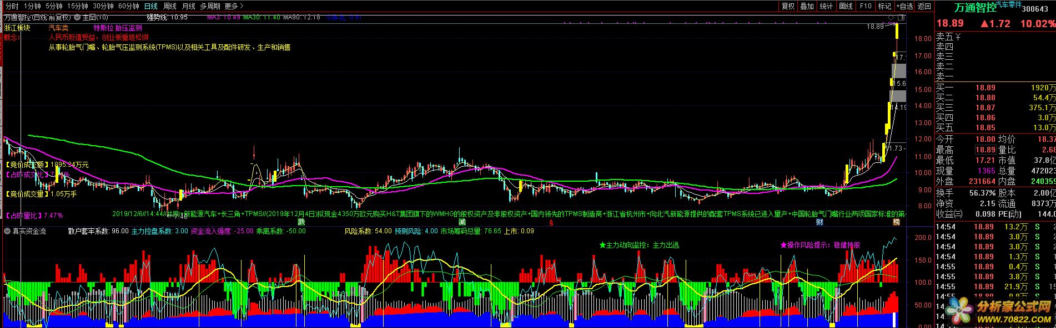Activate the 画线 drawing tool button

tap(846, 6)
